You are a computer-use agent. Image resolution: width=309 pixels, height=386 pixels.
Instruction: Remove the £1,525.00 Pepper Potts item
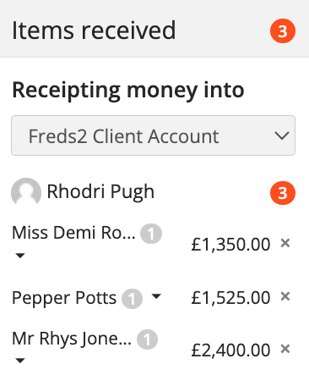point(285,296)
